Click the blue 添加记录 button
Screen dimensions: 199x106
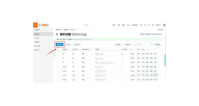point(59,45)
